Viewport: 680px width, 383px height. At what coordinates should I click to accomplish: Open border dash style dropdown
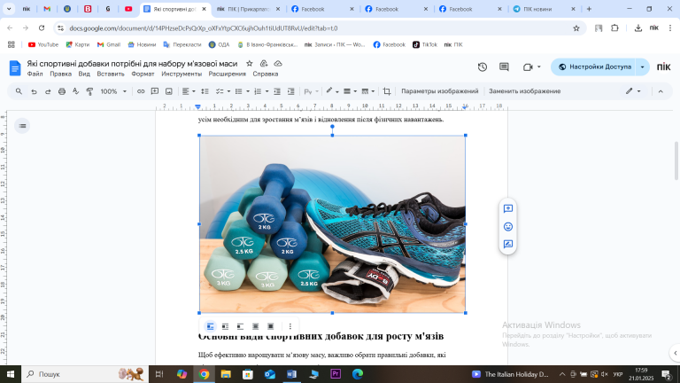(x=368, y=91)
